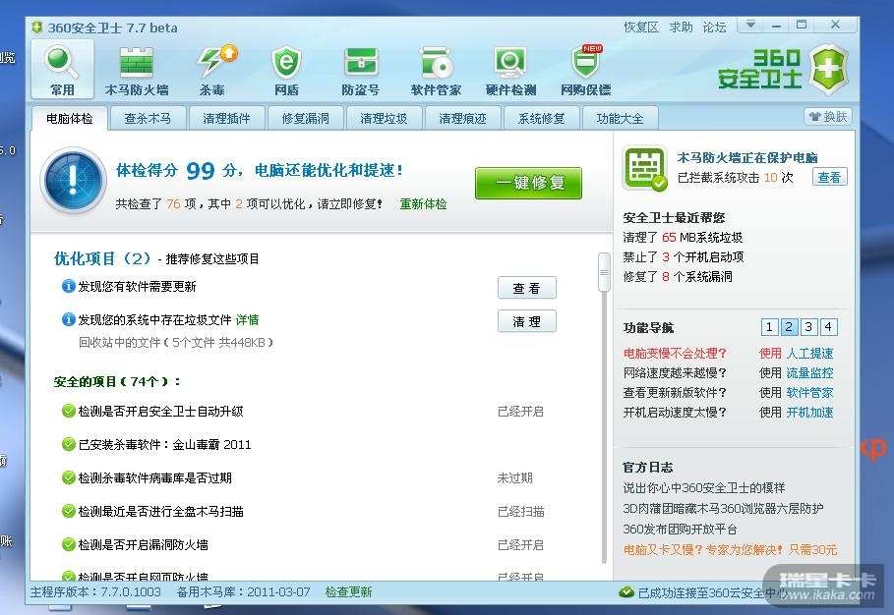Open the 软件管家 link in 功能导航

809,392
